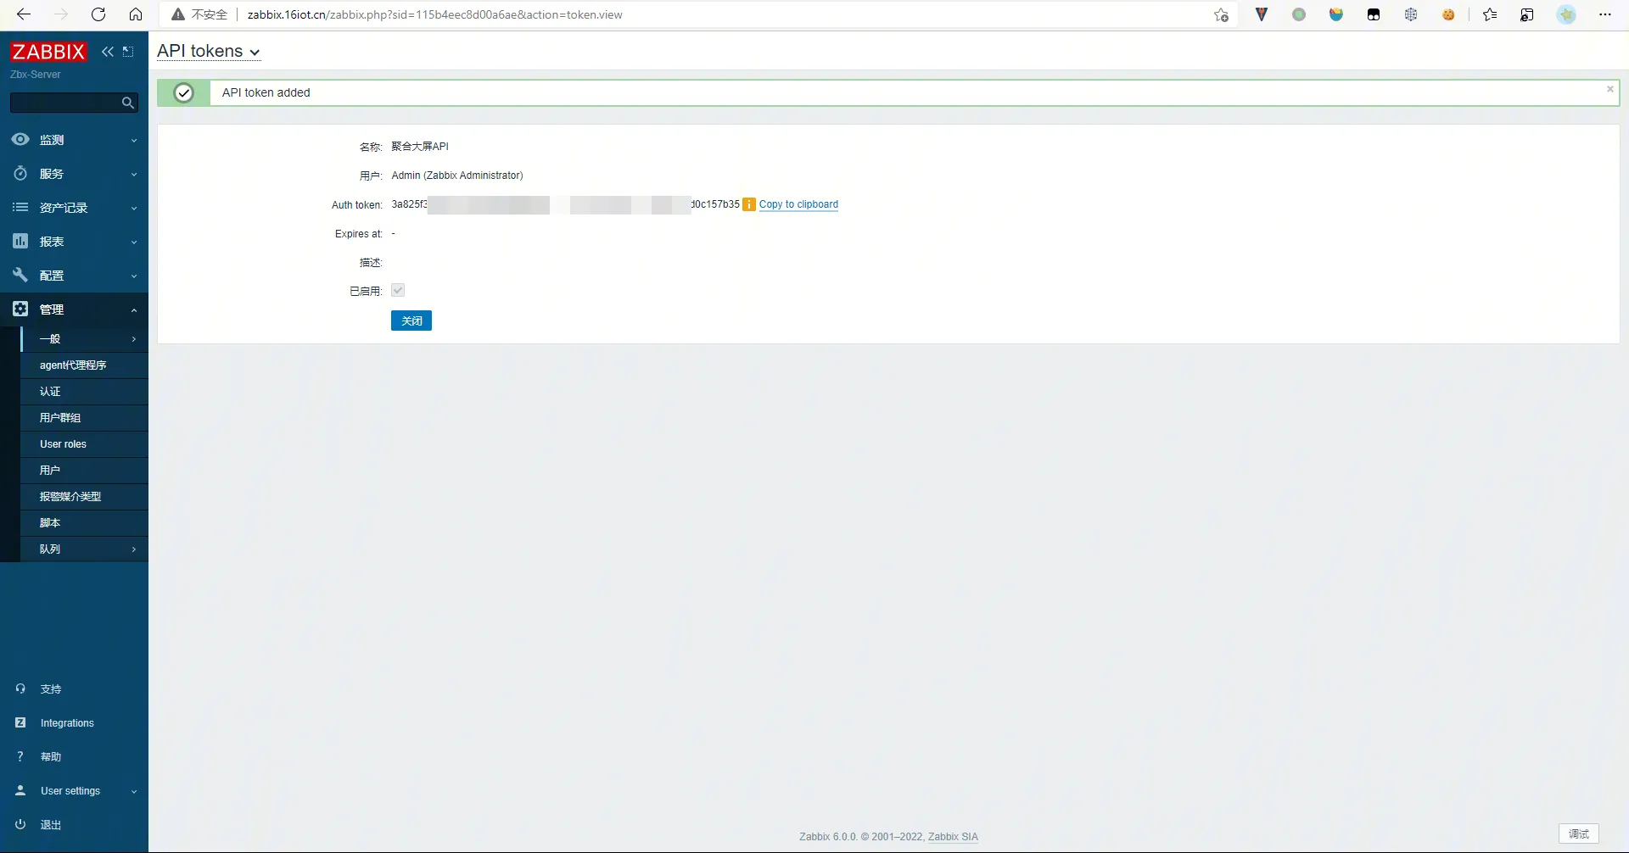Click the sidebar search input field
The width and height of the screenshot is (1629, 853).
pos(64,103)
